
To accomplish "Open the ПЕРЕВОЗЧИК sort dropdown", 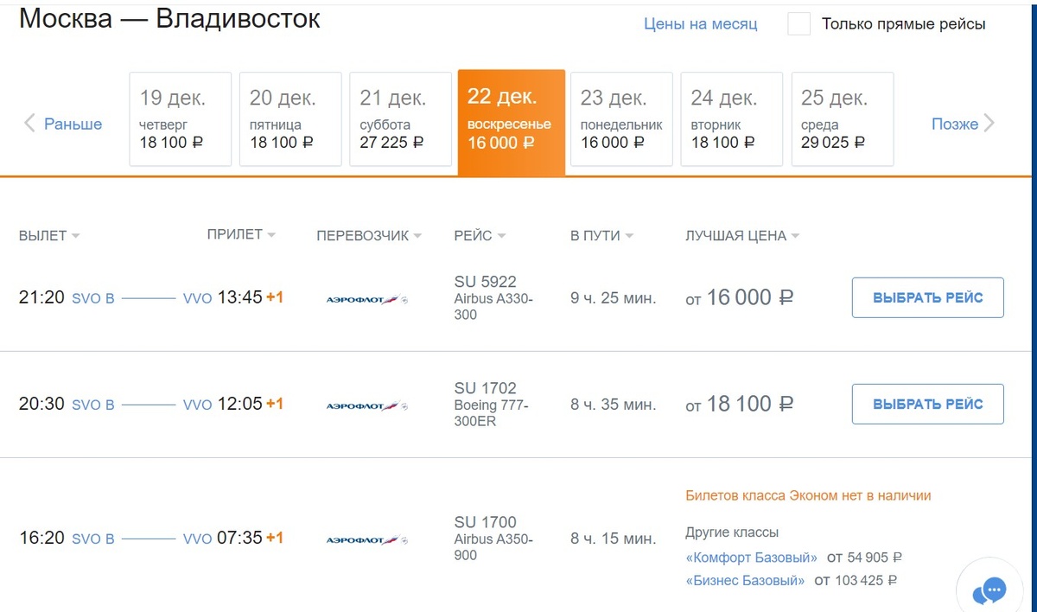I will click(x=369, y=236).
